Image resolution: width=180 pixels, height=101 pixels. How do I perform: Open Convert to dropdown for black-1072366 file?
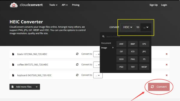97,54
